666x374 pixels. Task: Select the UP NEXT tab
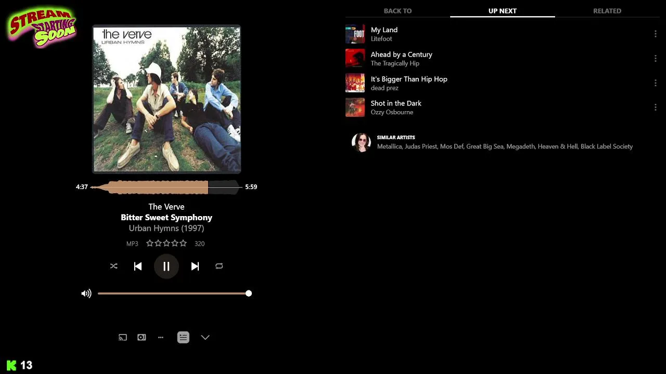click(x=503, y=10)
